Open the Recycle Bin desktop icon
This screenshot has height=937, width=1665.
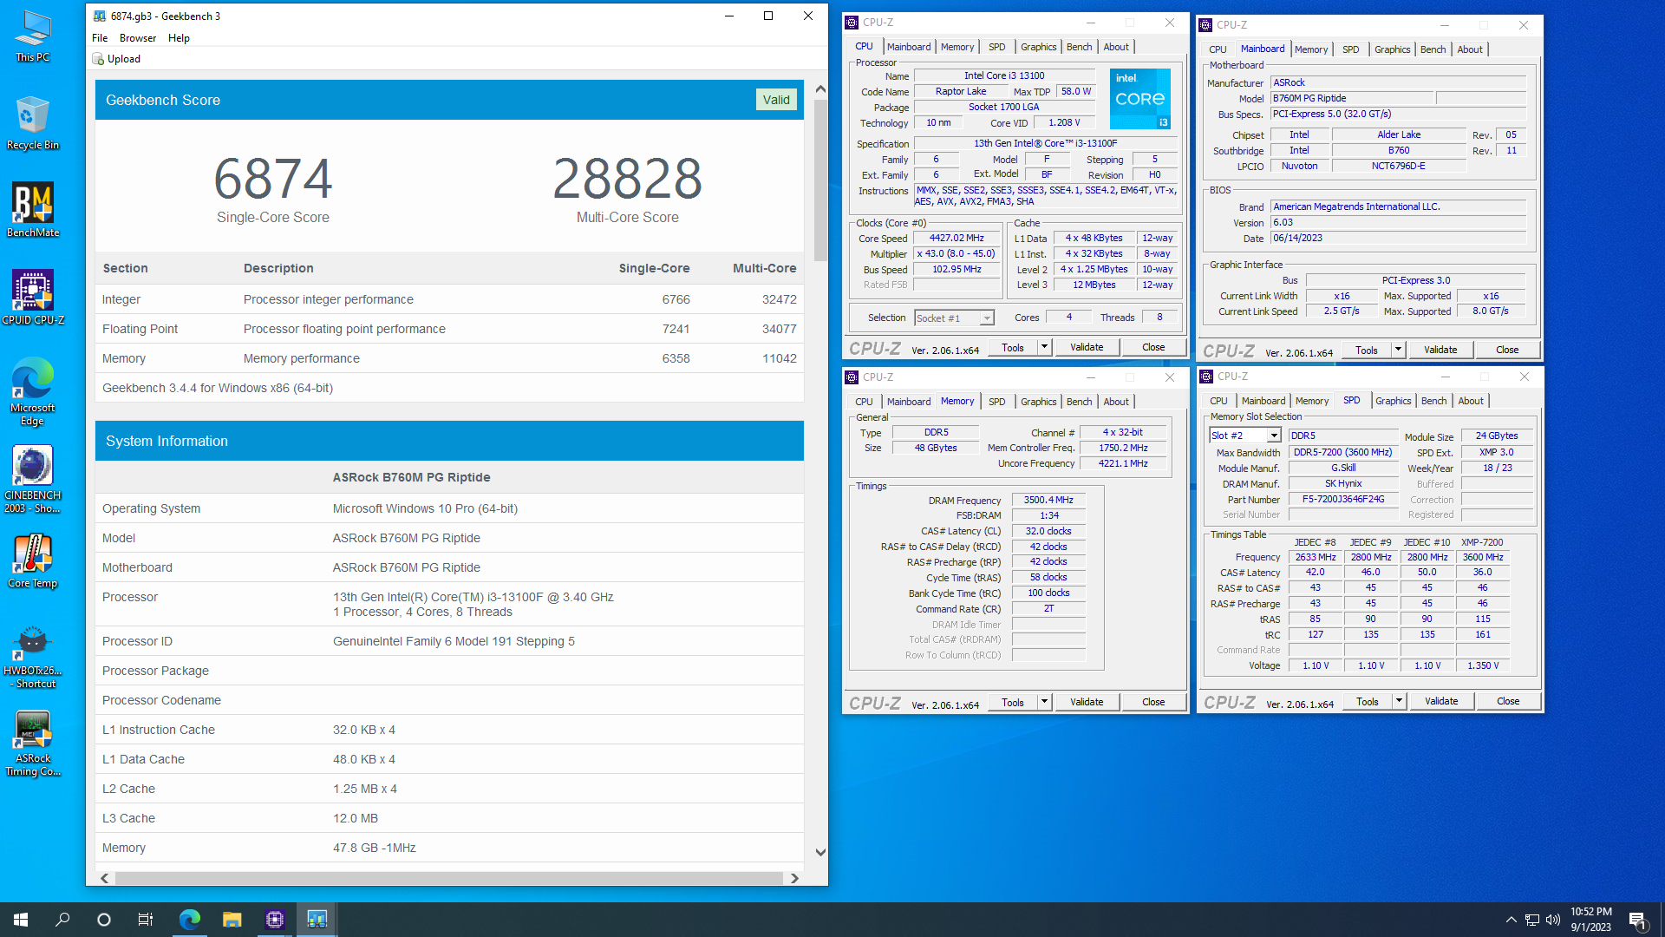pyautogui.click(x=33, y=124)
